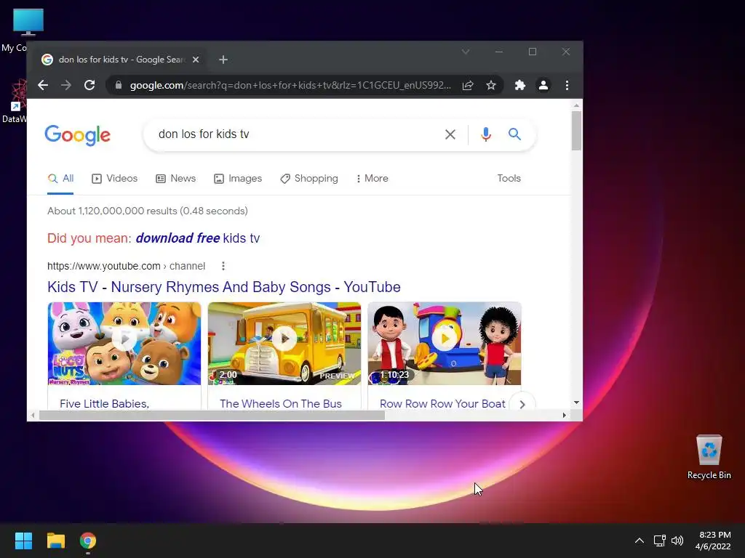This screenshot has width=745, height=558.
Task: Open The Wheels On The Bus title link
Action: [x=281, y=404]
